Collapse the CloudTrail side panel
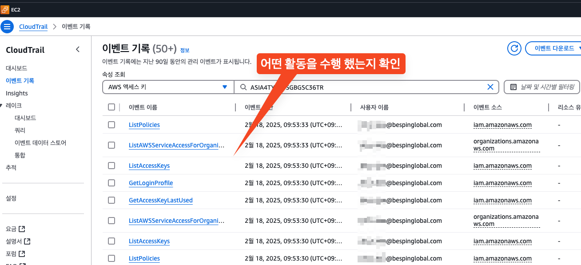 (x=78, y=50)
